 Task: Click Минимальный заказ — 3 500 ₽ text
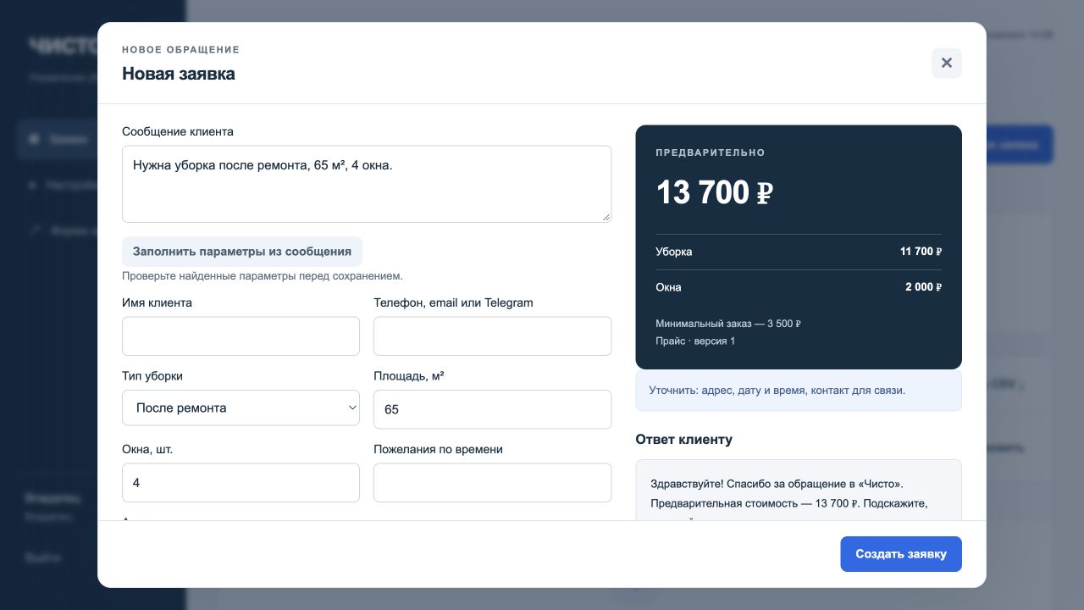point(728,324)
